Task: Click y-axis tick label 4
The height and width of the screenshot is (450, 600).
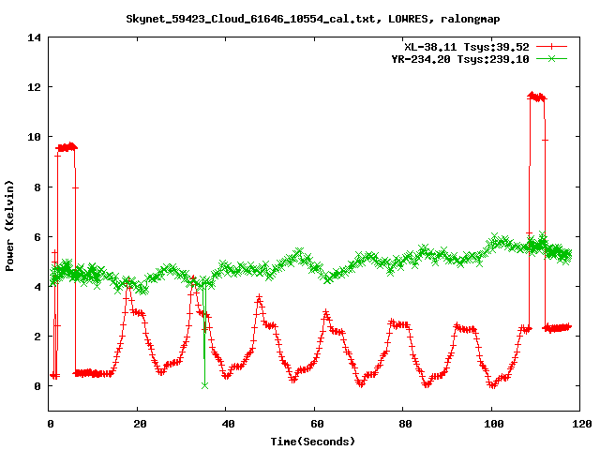Action: (37, 287)
